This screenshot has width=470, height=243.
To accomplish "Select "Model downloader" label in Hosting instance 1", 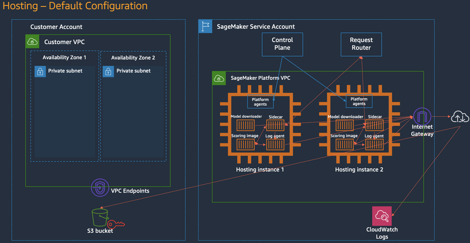I will coord(246,116).
